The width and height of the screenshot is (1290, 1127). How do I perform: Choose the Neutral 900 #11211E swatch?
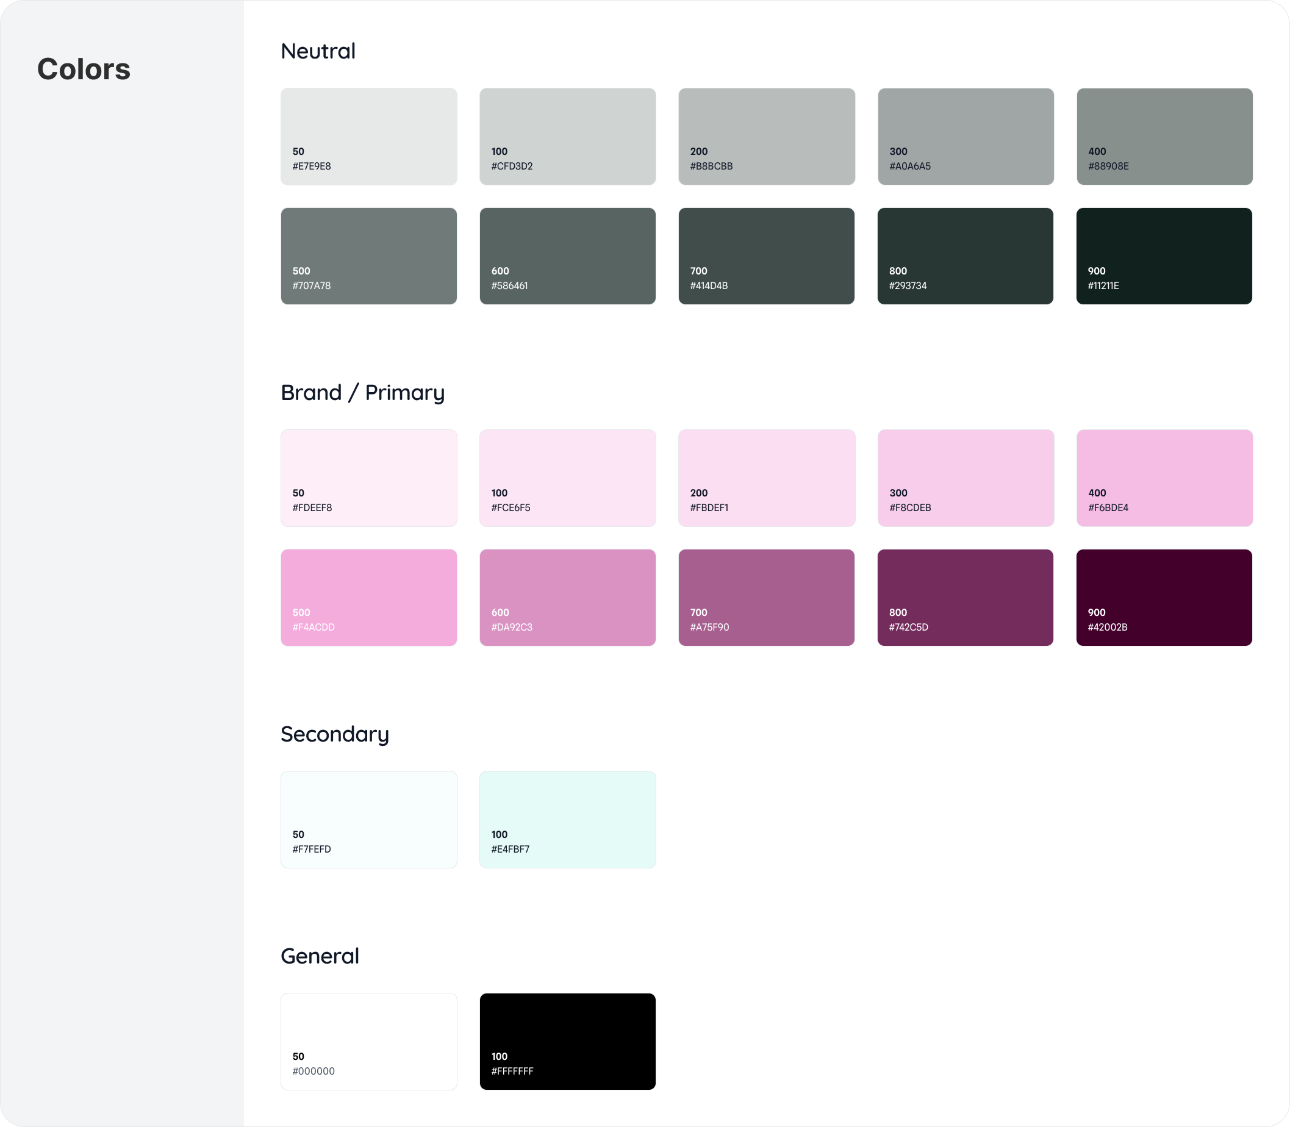point(1164,256)
